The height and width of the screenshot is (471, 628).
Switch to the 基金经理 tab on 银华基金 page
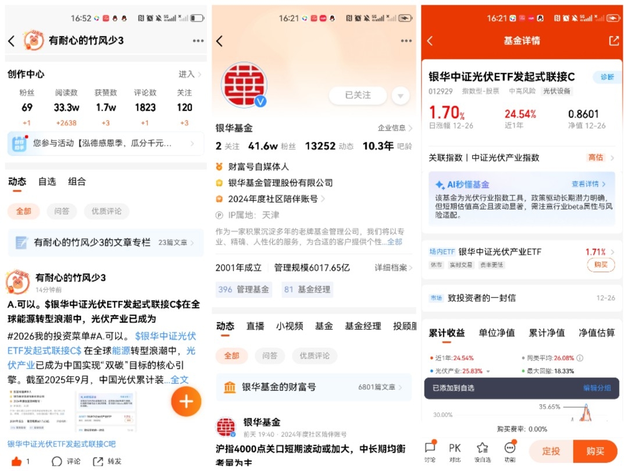363,326
